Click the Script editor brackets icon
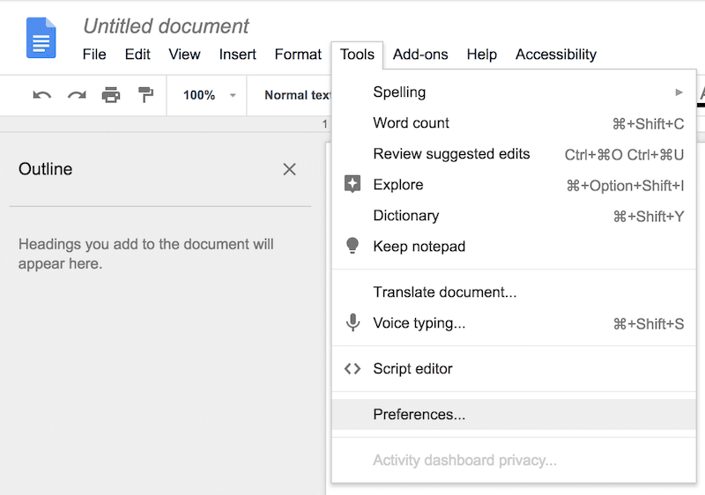 tap(352, 369)
